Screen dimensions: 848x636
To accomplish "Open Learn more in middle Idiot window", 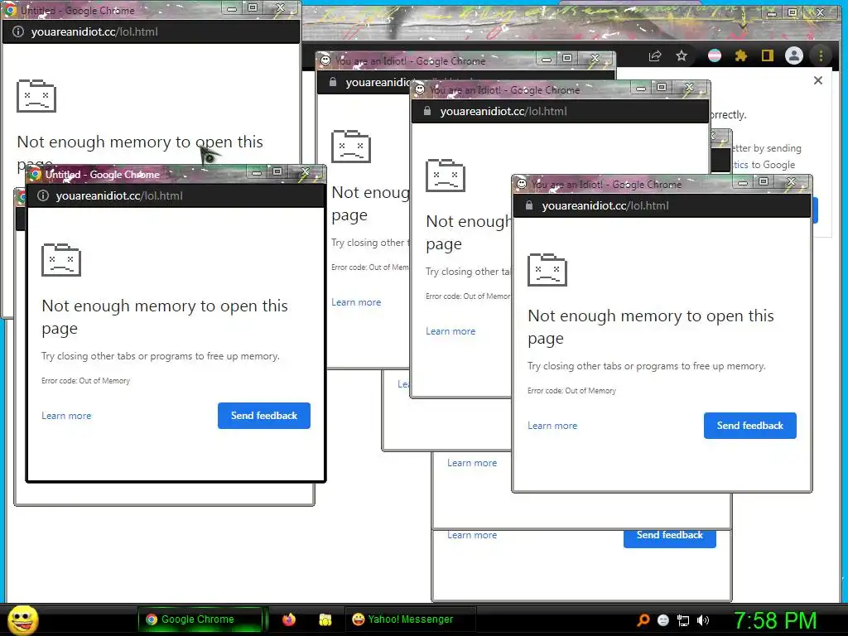I will tap(450, 331).
